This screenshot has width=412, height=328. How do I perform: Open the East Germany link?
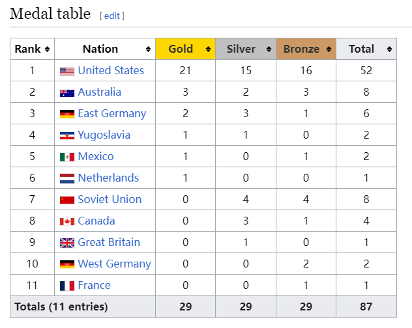pos(111,113)
